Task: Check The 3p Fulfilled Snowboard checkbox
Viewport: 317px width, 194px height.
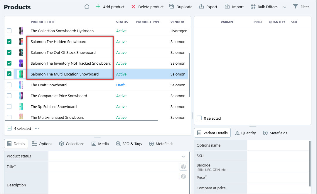Action: point(9,107)
